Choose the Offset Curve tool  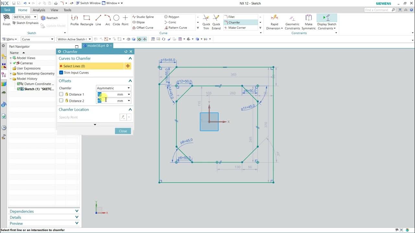coord(143,28)
